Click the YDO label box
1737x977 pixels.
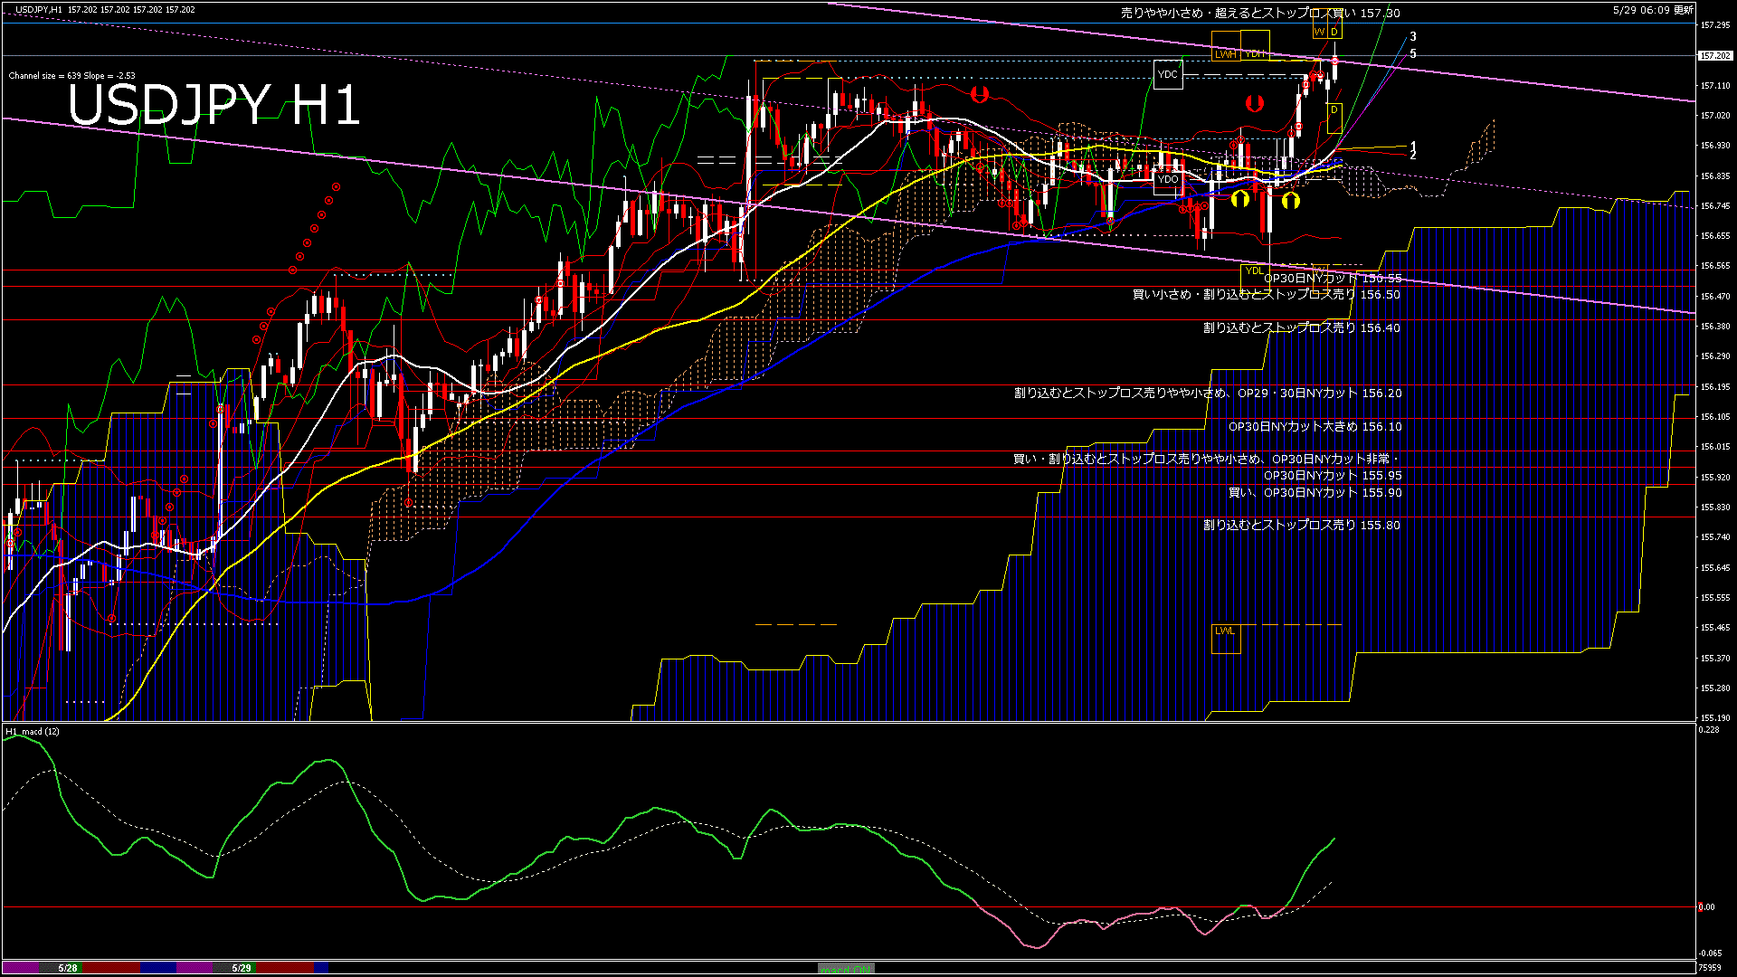click(x=1168, y=179)
